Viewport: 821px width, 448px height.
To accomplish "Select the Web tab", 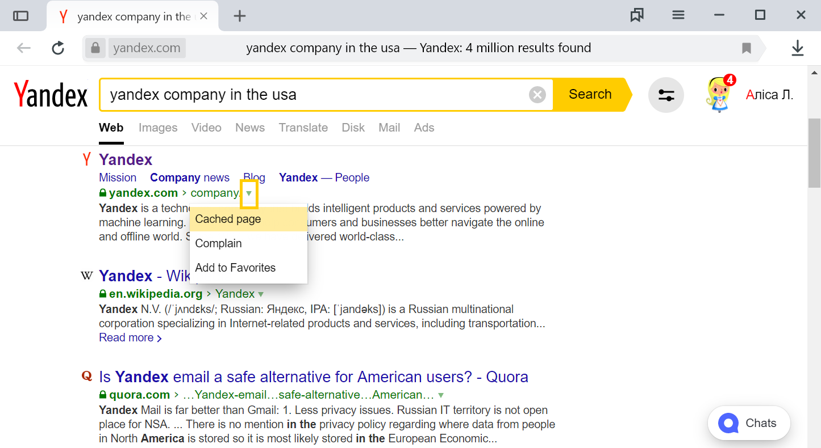I will click(x=111, y=128).
